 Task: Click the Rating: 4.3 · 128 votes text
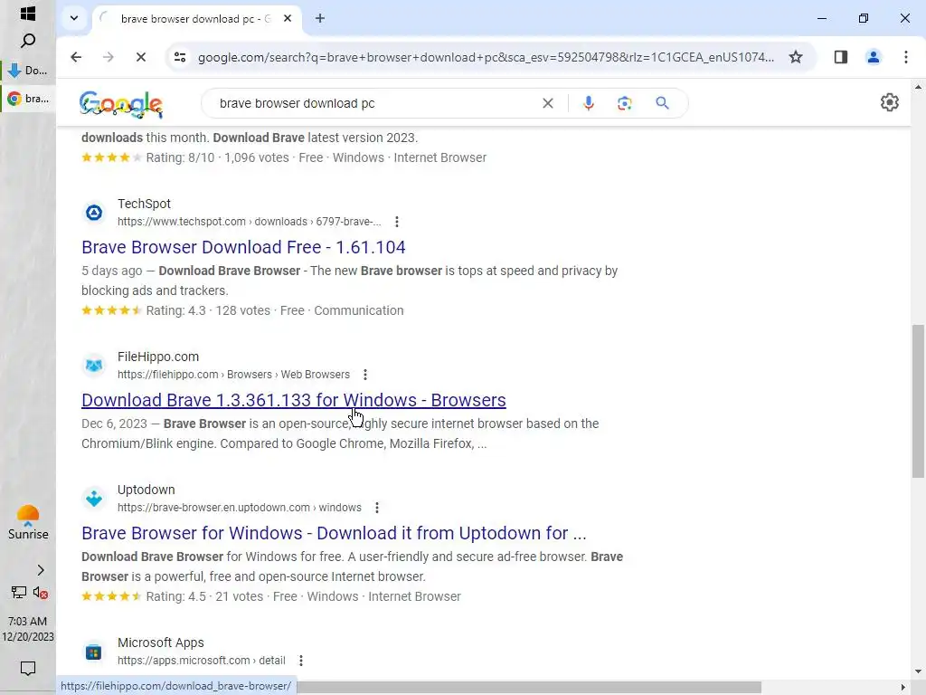tap(208, 311)
